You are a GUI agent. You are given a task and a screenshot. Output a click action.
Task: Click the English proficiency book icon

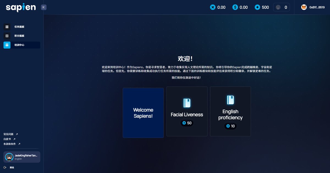pyautogui.click(x=230, y=100)
